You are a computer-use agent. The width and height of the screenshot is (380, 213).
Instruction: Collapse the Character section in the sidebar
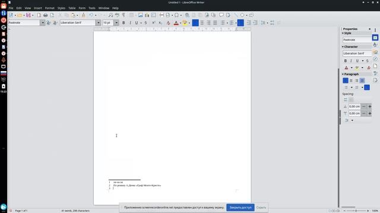point(343,47)
